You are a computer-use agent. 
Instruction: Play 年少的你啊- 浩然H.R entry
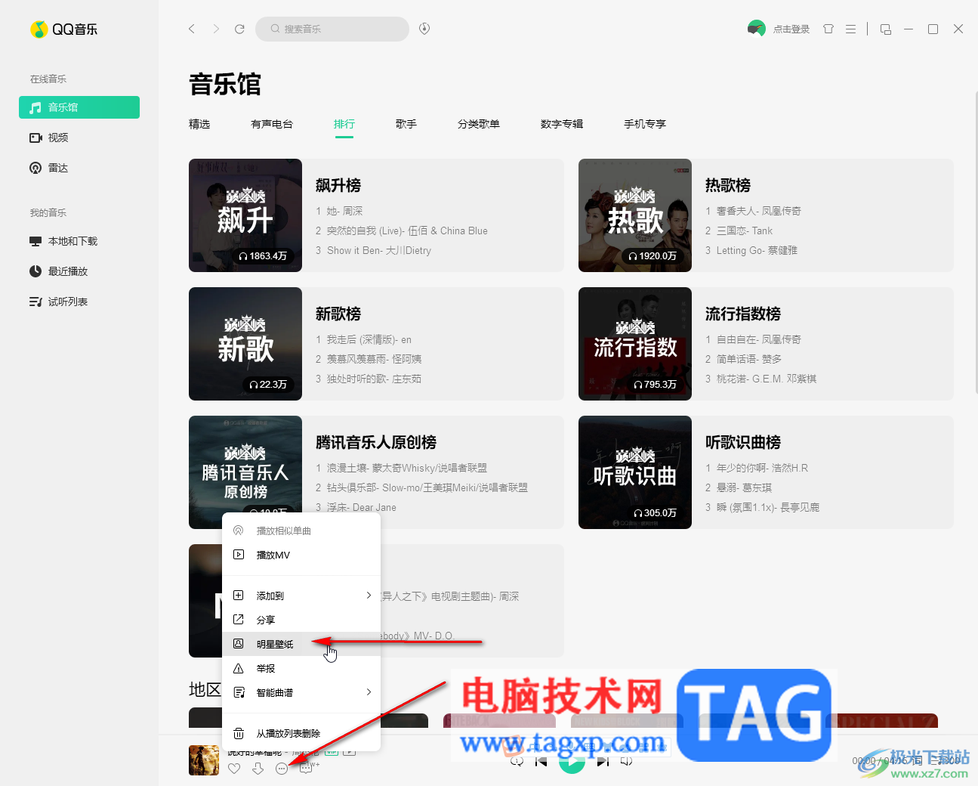(x=762, y=468)
